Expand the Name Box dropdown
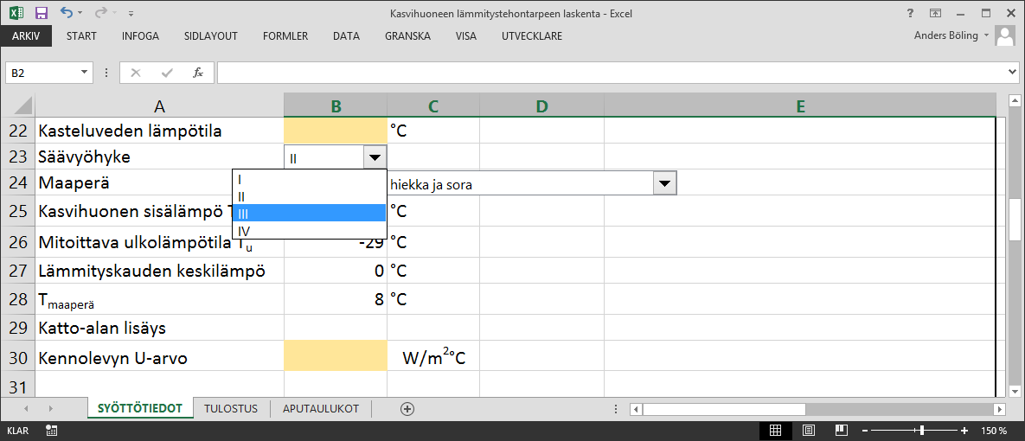Screen dimensions: 1025x441 tap(85, 73)
